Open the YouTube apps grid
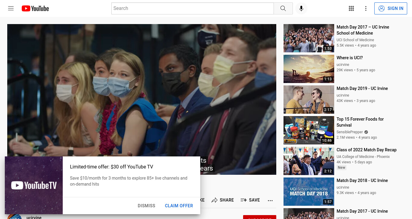The height and width of the screenshot is (219, 412). click(x=351, y=8)
